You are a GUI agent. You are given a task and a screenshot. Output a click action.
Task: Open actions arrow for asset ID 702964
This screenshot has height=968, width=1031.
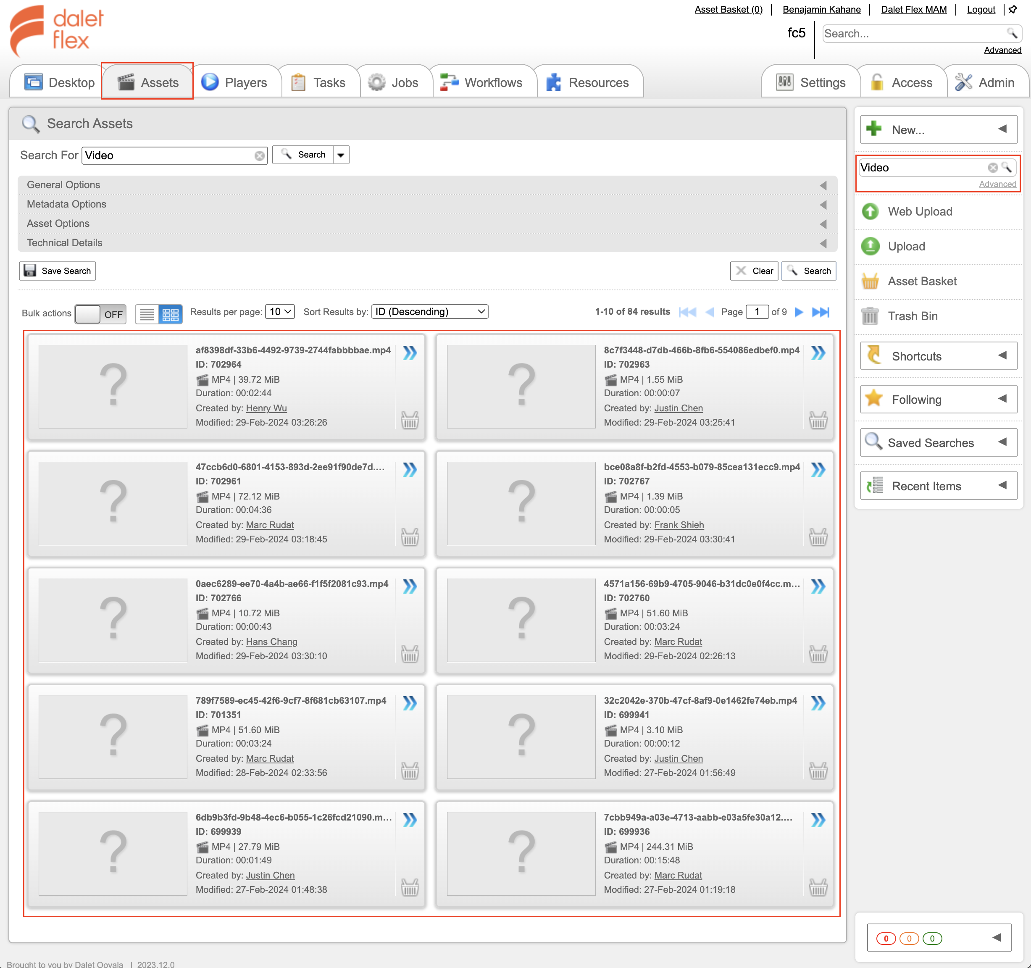(x=410, y=353)
